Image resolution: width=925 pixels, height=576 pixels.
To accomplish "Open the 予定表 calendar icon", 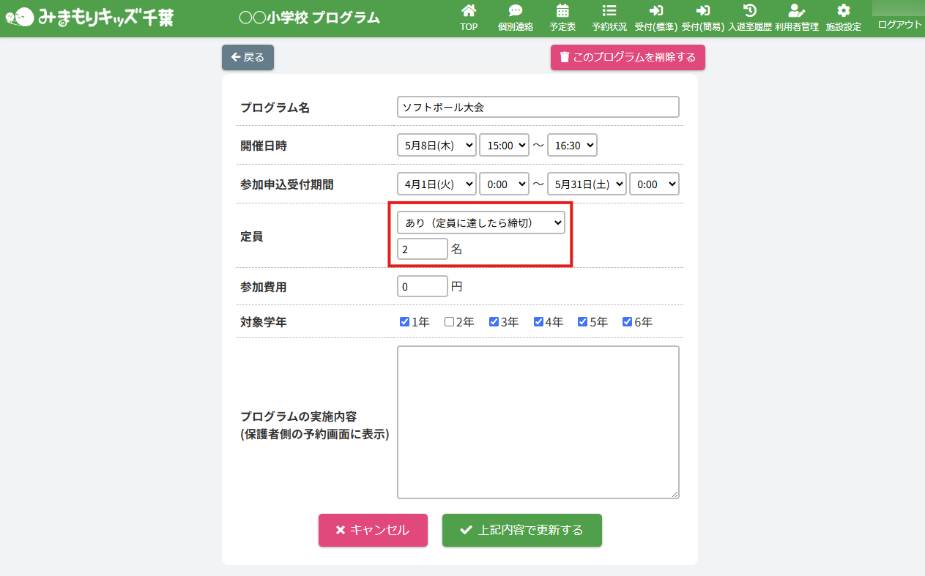I will pyautogui.click(x=562, y=11).
